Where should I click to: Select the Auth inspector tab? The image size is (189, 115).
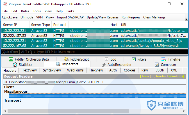coord(113,70)
